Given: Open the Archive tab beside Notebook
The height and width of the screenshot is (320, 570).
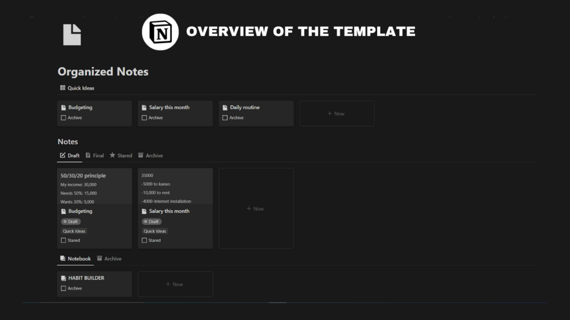Looking at the screenshot, I should (109, 259).
